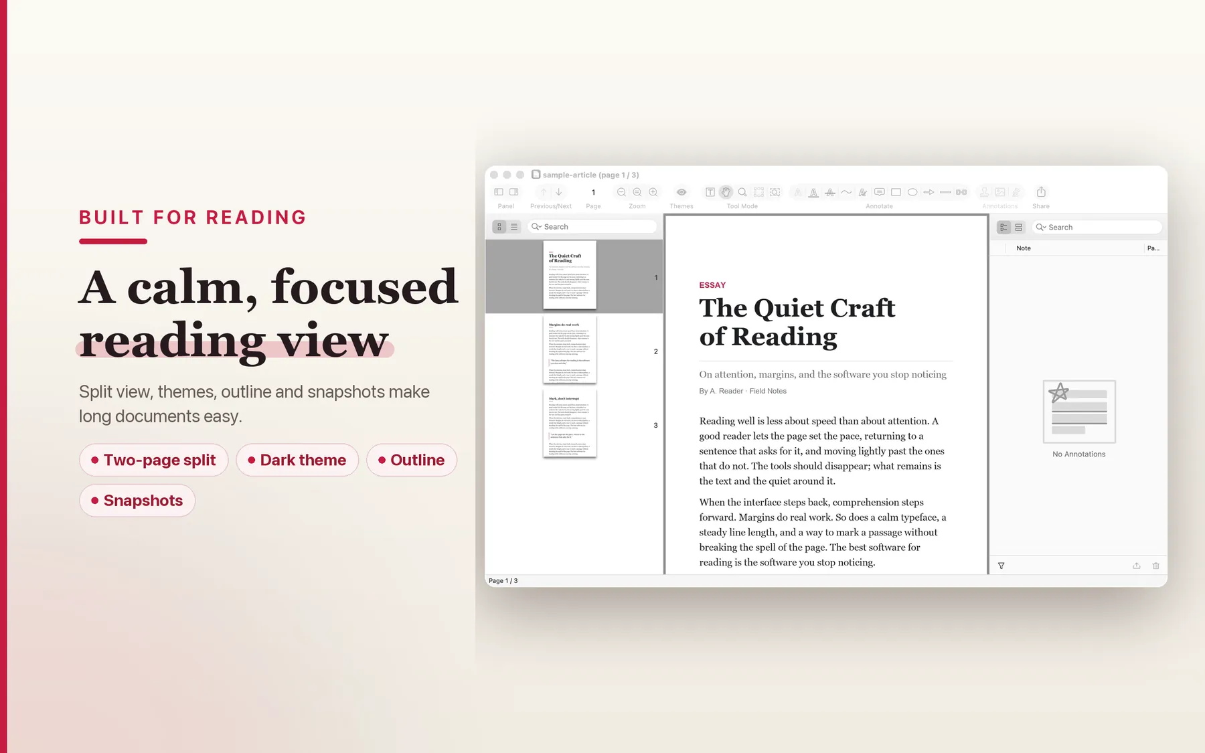Click the left panel Search field
The width and height of the screenshot is (1205, 753).
(x=593, y=227)
